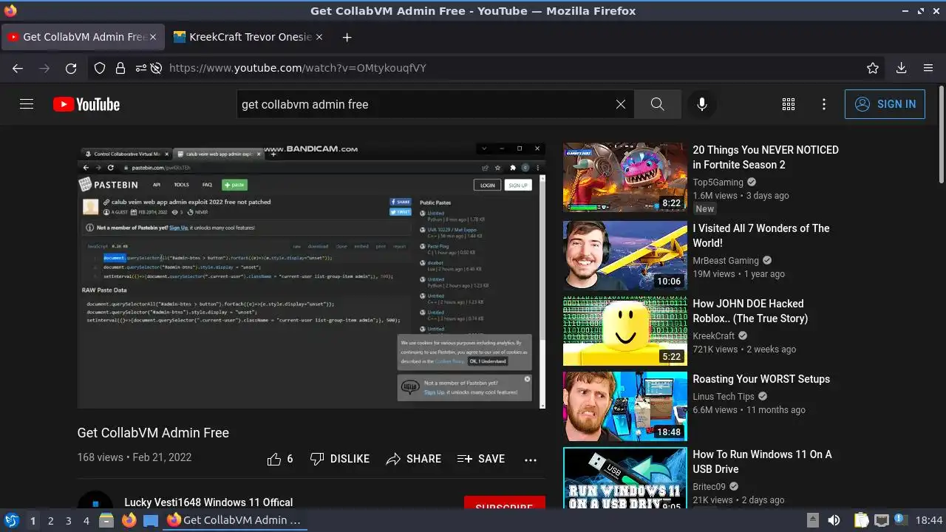Go back using the browser back arrow
Screen dimensions: 946x532
[x=18, y=68]
